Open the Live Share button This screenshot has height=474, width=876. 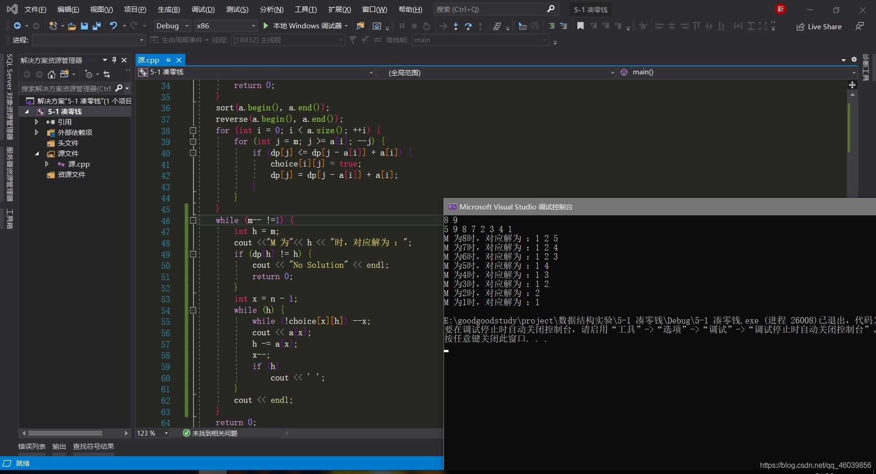(x=819, y=26)
